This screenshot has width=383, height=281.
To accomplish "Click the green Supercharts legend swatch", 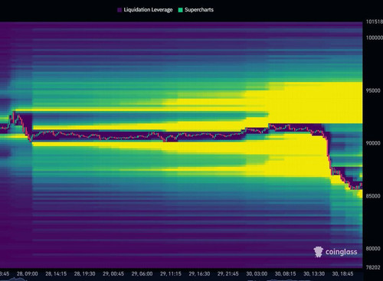I will coord(181,10).
